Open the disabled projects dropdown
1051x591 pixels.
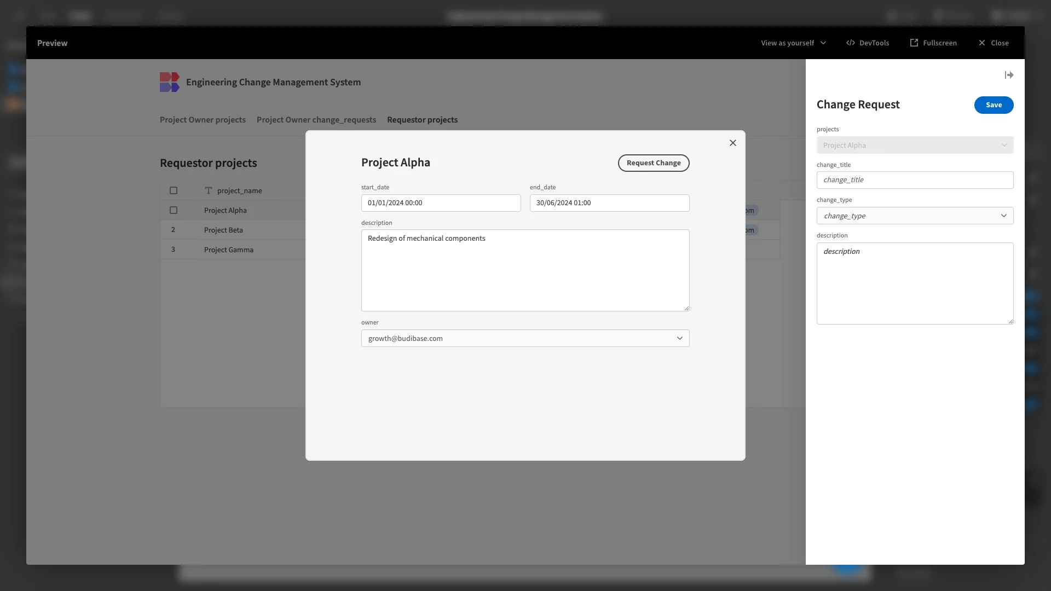[915, 145]
